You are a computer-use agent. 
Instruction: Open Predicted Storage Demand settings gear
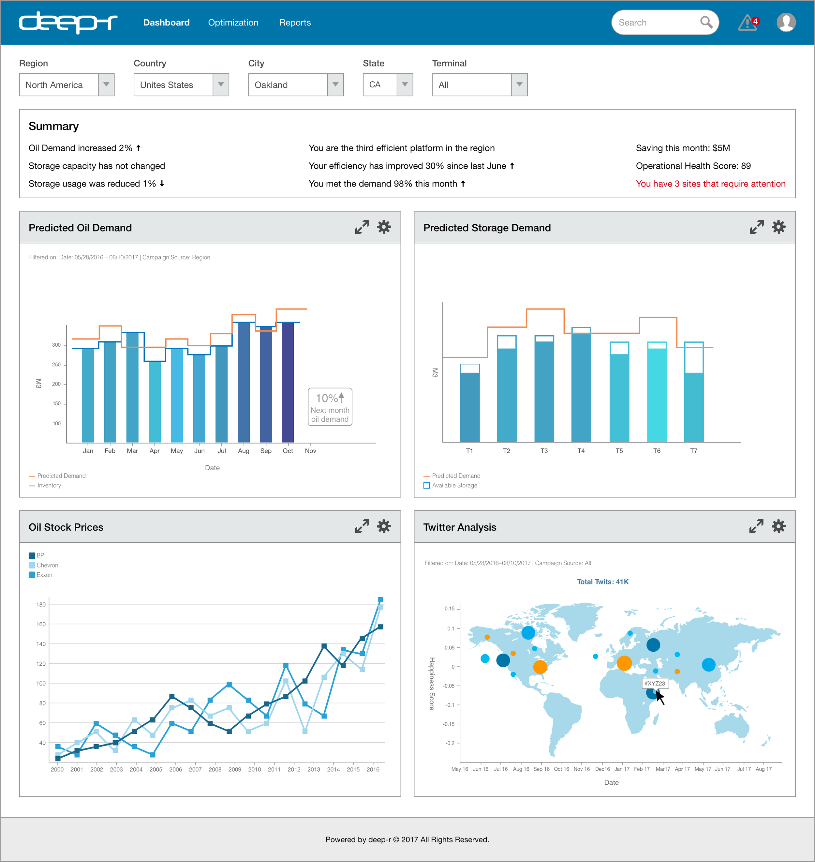[778, 227]
